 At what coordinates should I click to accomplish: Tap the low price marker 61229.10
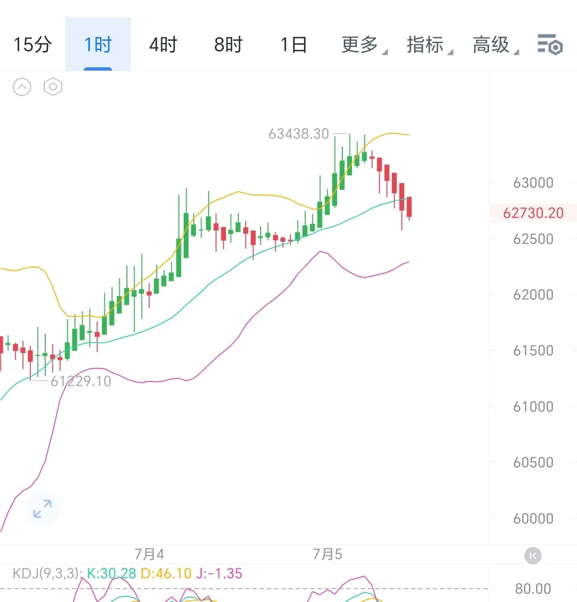click(x=81, y=381)
